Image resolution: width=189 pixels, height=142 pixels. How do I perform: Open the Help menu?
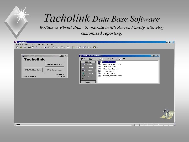point(51,44)
